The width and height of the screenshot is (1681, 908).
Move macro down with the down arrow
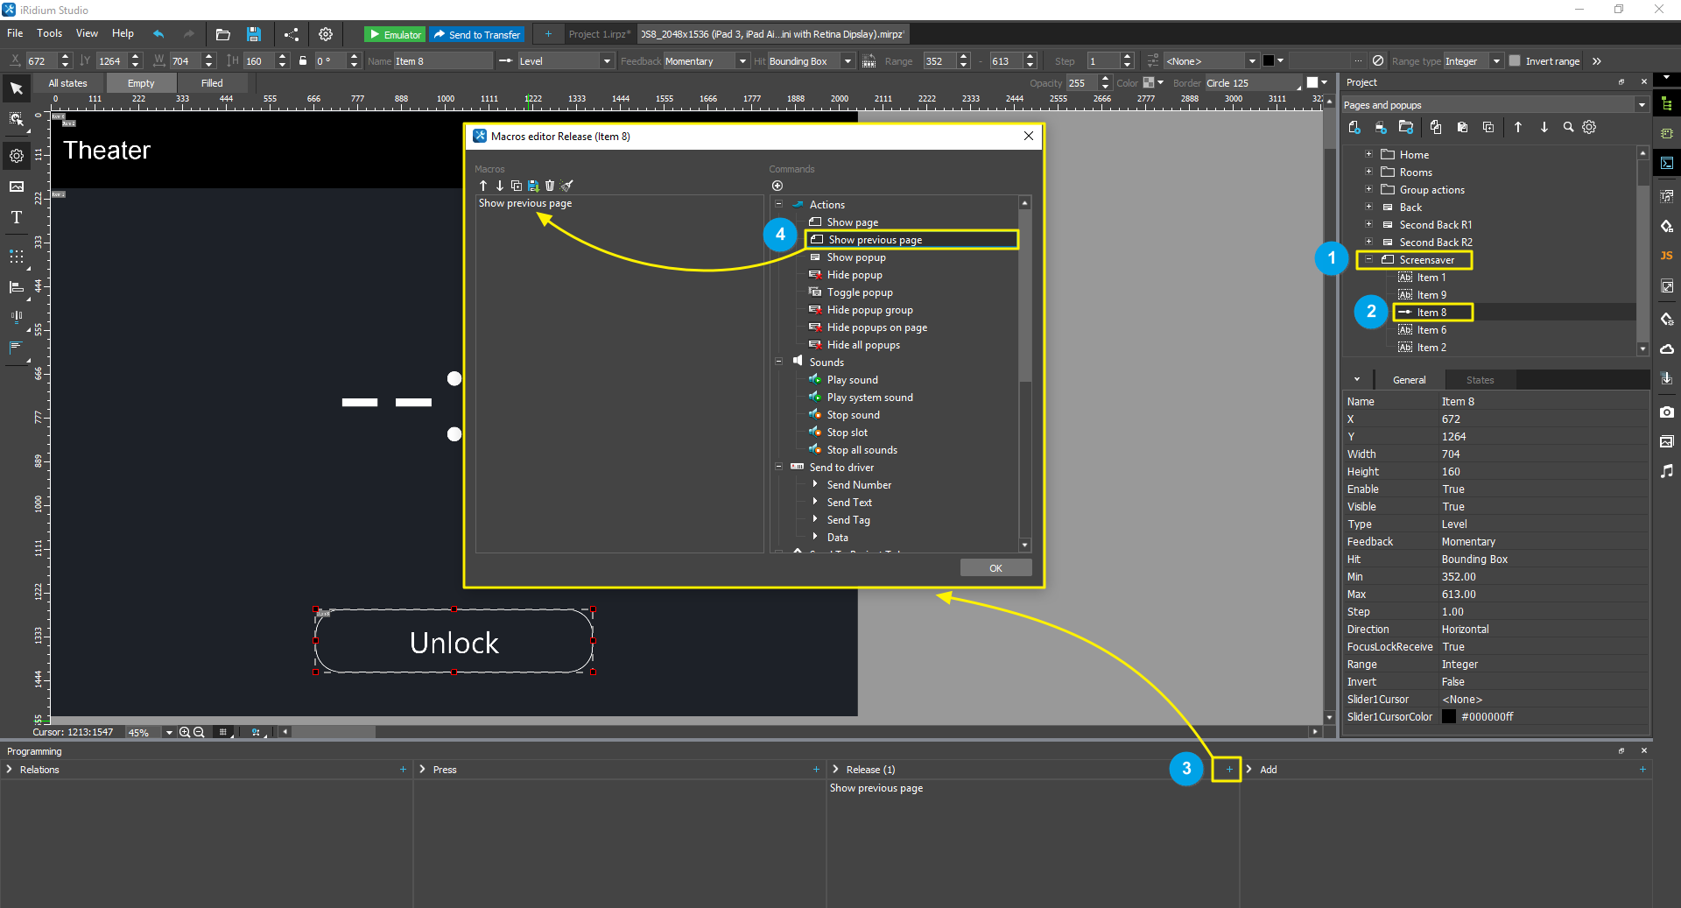pyautogui.click(x=500, y=186)
